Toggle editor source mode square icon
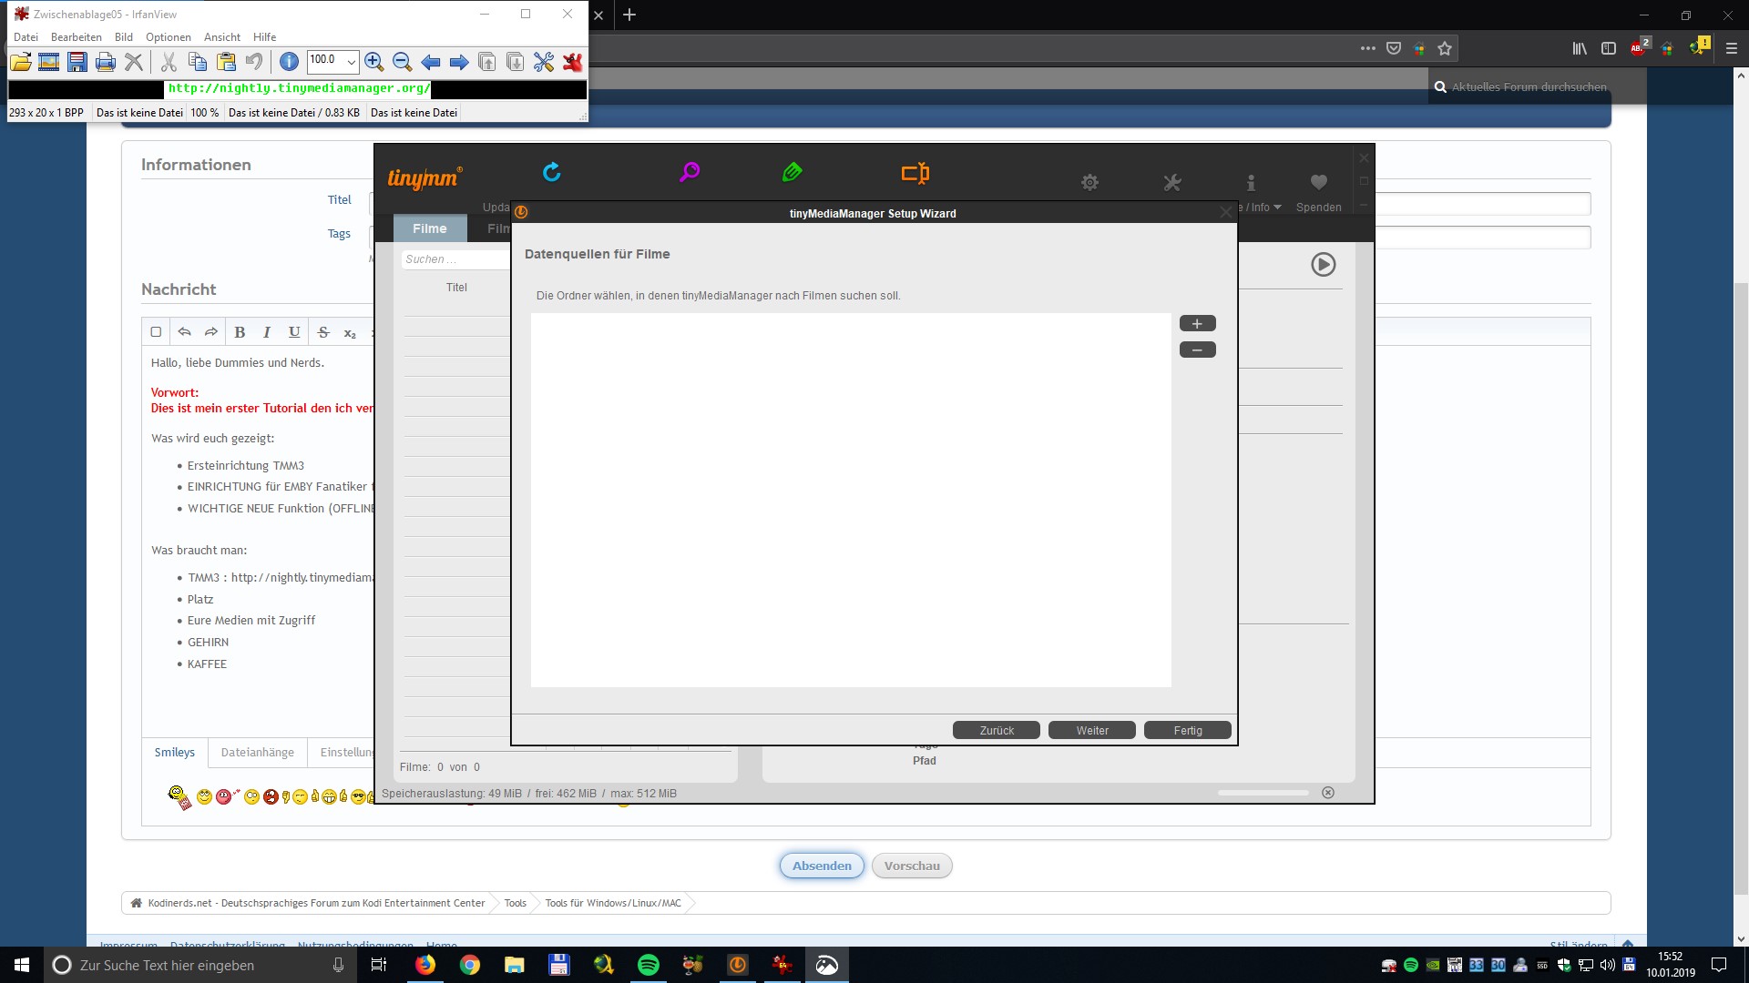1749x983 pixels. coord(156,332)
